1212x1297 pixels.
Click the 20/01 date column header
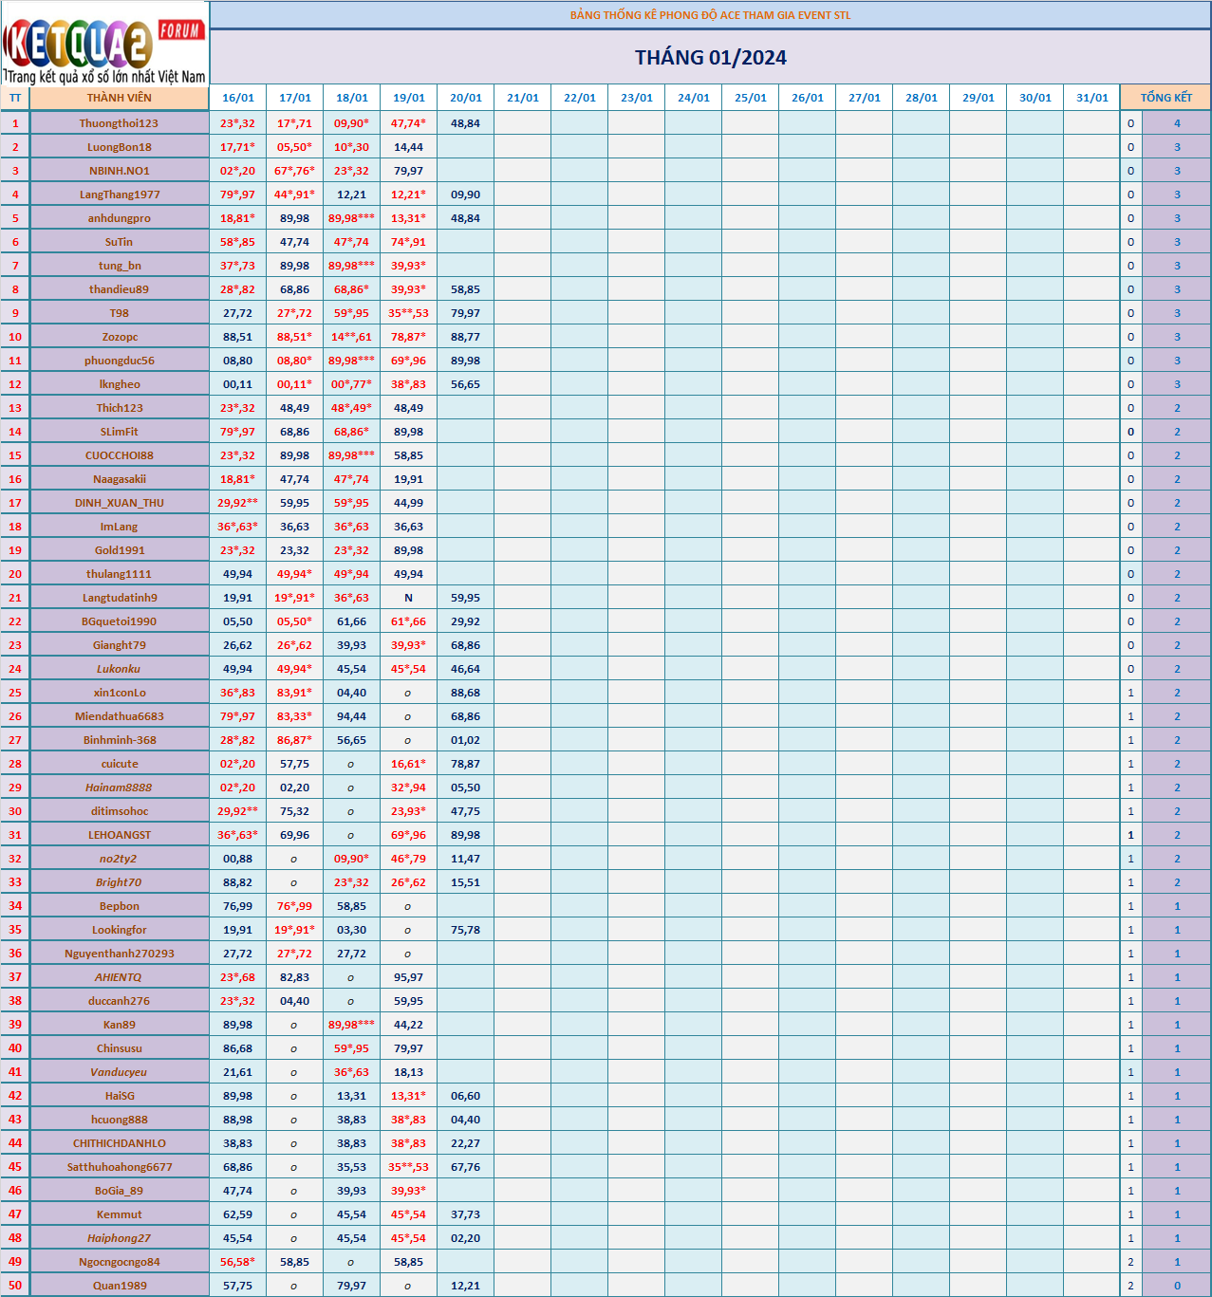pyautogui.click(x=466, y=98)
